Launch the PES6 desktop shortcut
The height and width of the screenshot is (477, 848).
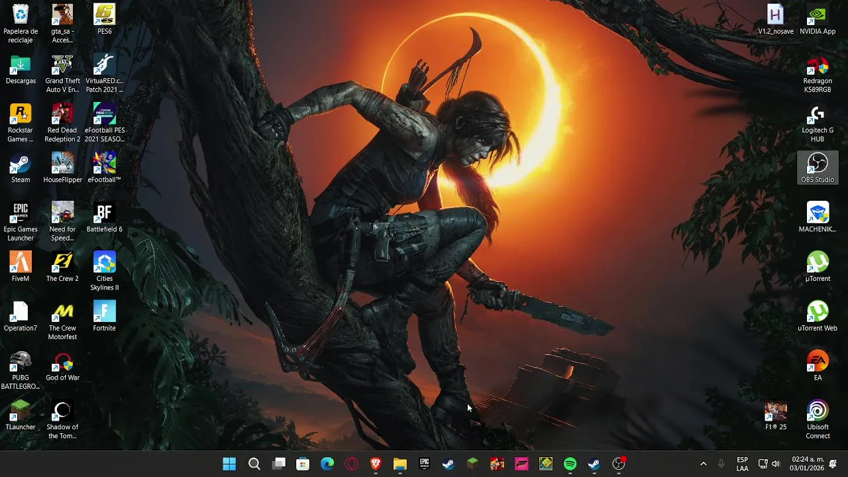(105, 19)
